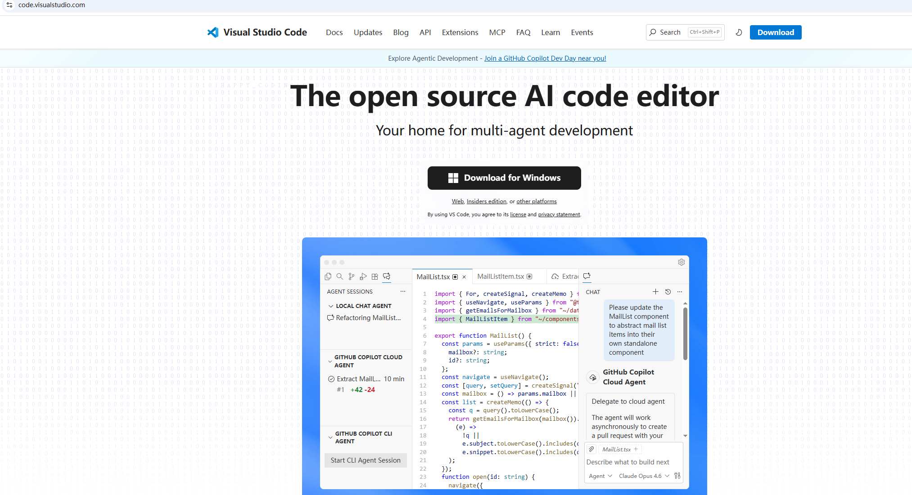Click Start CLI Agent Session button
Image resolution: width=912 pixels, height=495 pixels.
point(366,460)
